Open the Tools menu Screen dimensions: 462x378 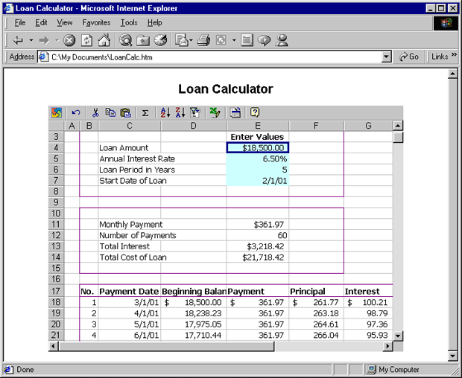(129, 22)
